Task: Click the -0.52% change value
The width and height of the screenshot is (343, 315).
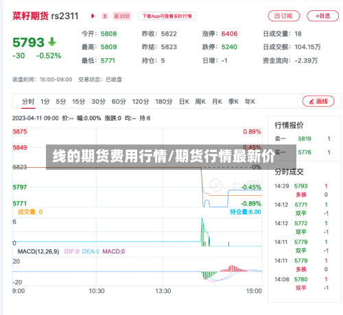Action: (x=49, y=55)
